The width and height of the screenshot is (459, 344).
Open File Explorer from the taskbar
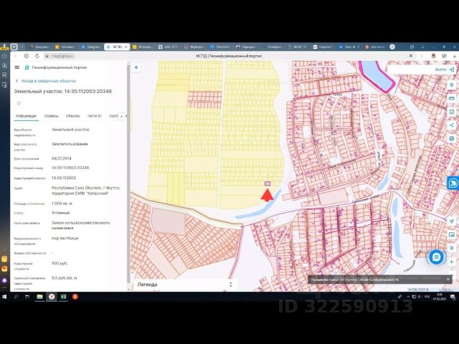click(40, 297)
